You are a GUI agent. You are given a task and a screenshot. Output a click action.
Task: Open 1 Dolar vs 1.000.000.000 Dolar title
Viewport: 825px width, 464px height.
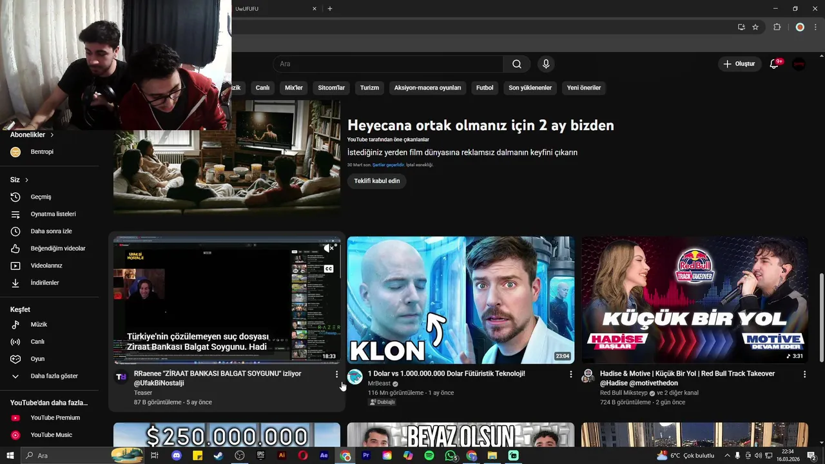447,374
